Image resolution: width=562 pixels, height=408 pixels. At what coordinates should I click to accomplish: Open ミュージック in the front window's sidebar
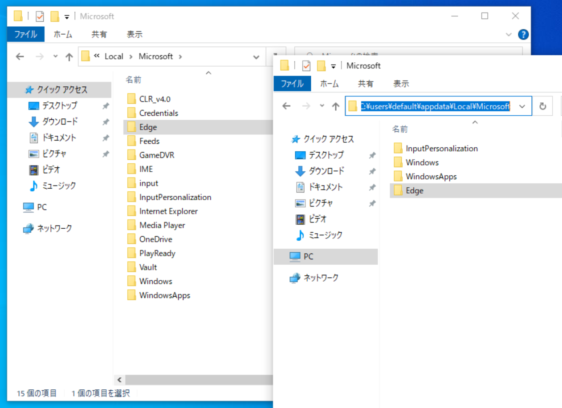pos(326,235)
